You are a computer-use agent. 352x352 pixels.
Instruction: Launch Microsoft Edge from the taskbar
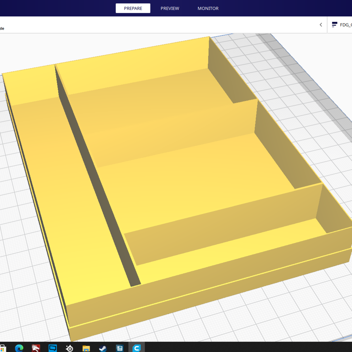coord(19,348)
